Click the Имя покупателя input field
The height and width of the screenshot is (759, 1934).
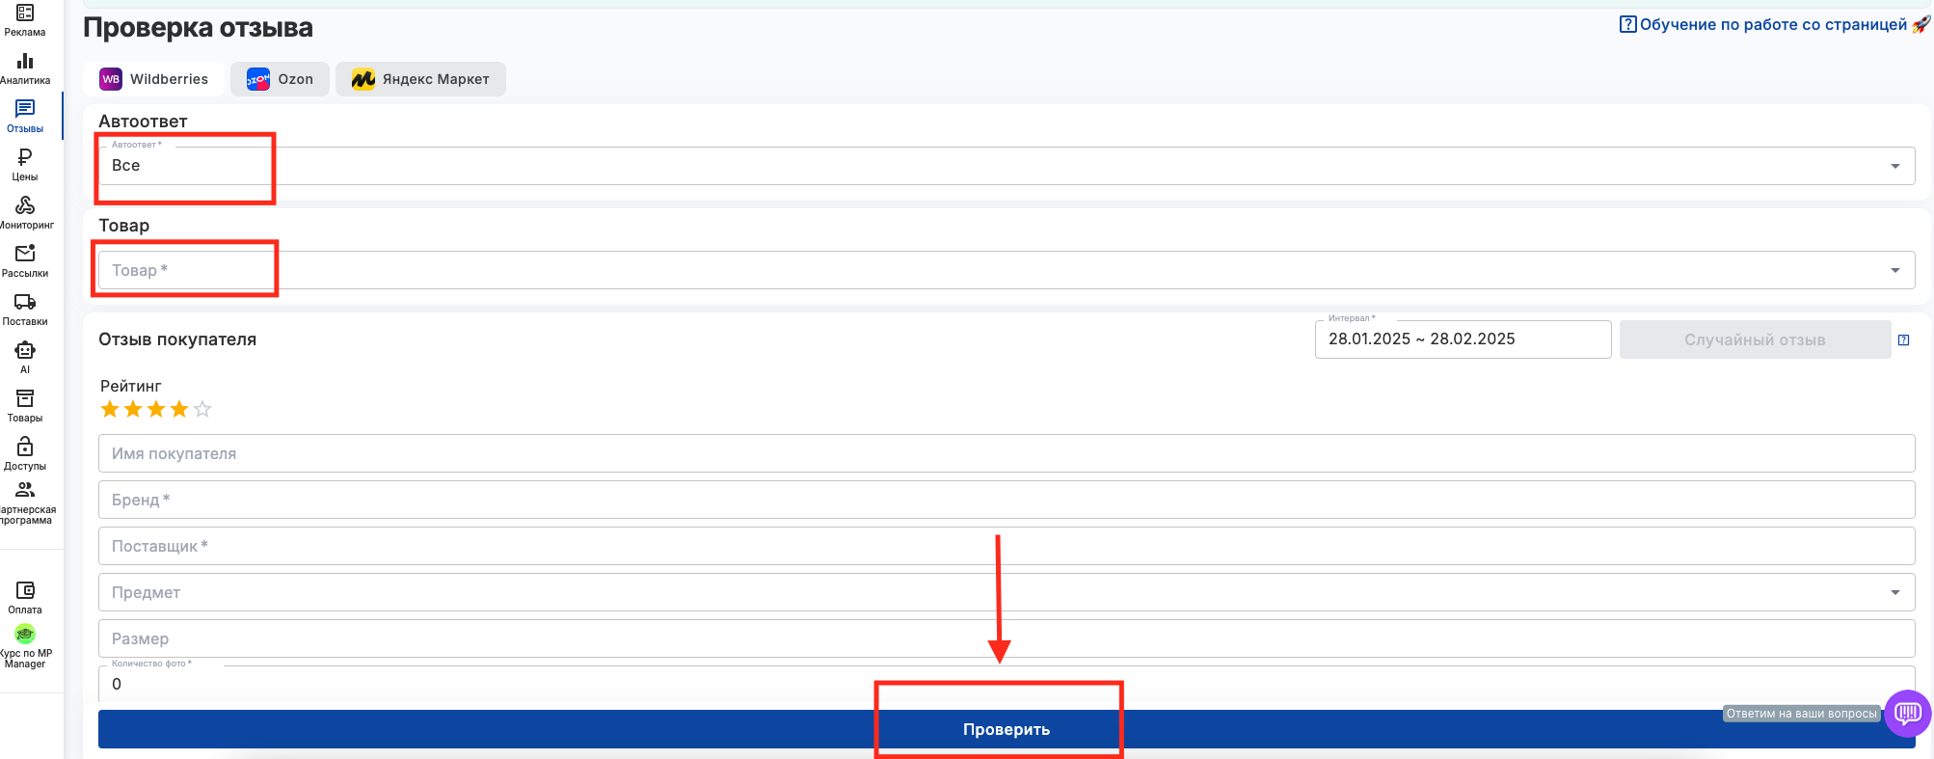(1006, 453)
